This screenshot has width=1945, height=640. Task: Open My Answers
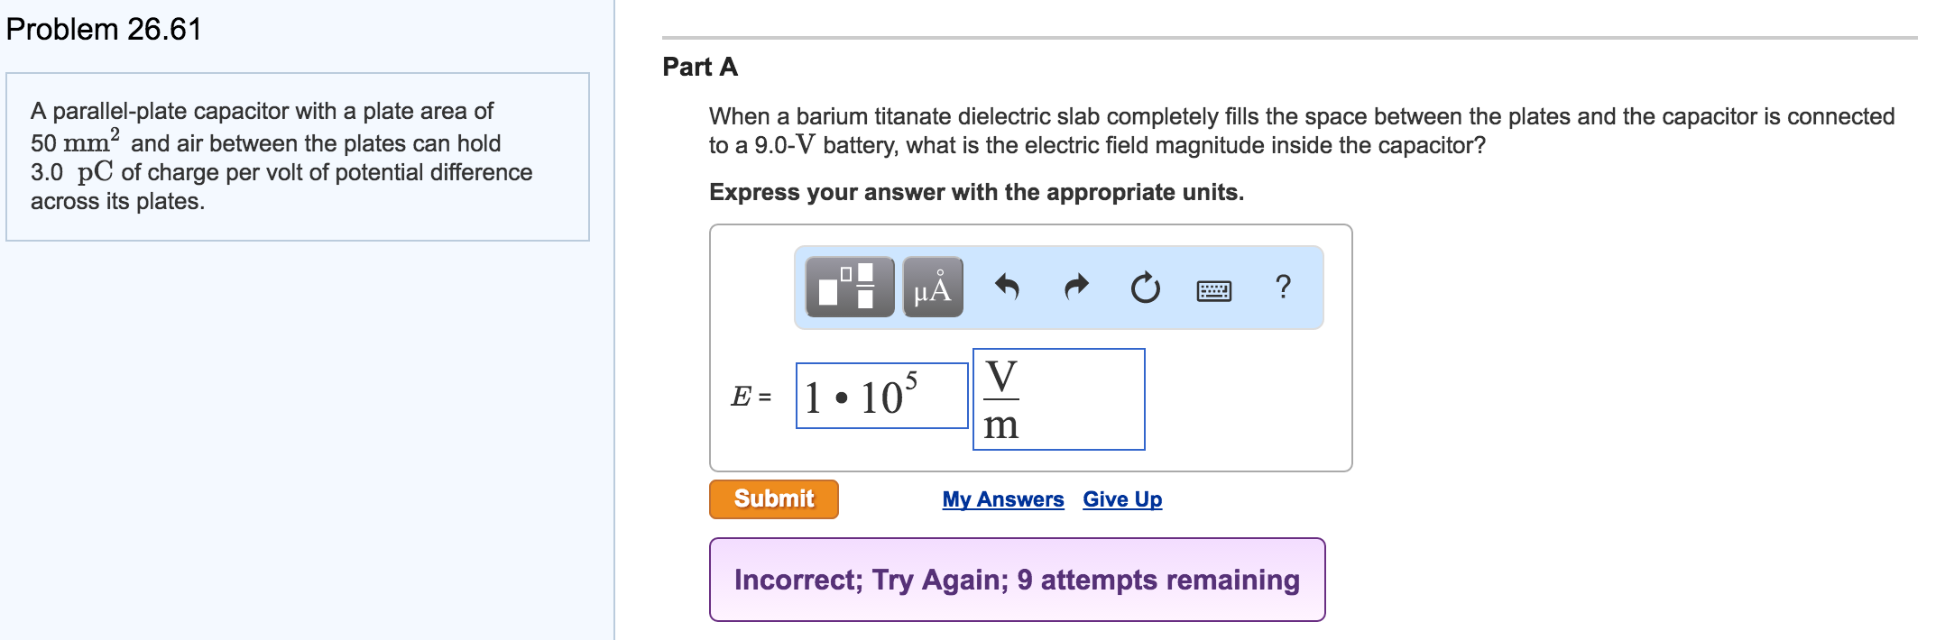[1001, 498]
